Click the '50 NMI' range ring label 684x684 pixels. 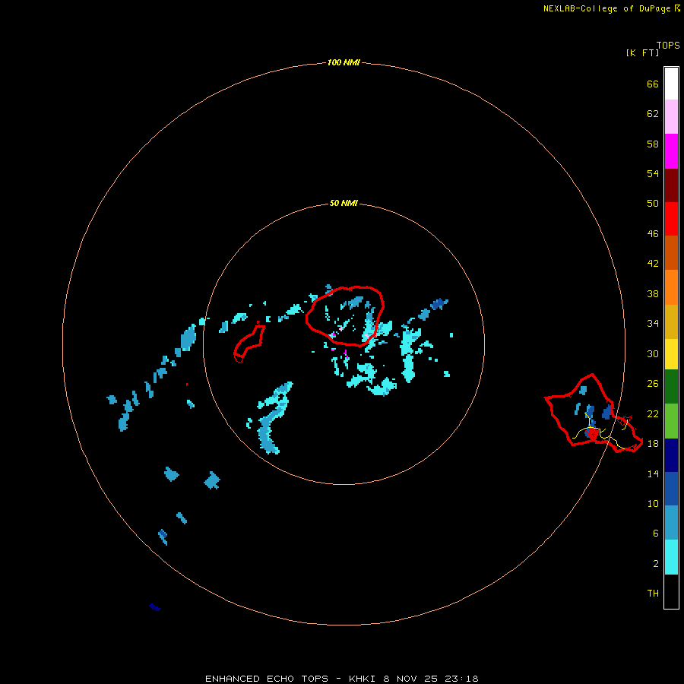[x=344, y=203]
